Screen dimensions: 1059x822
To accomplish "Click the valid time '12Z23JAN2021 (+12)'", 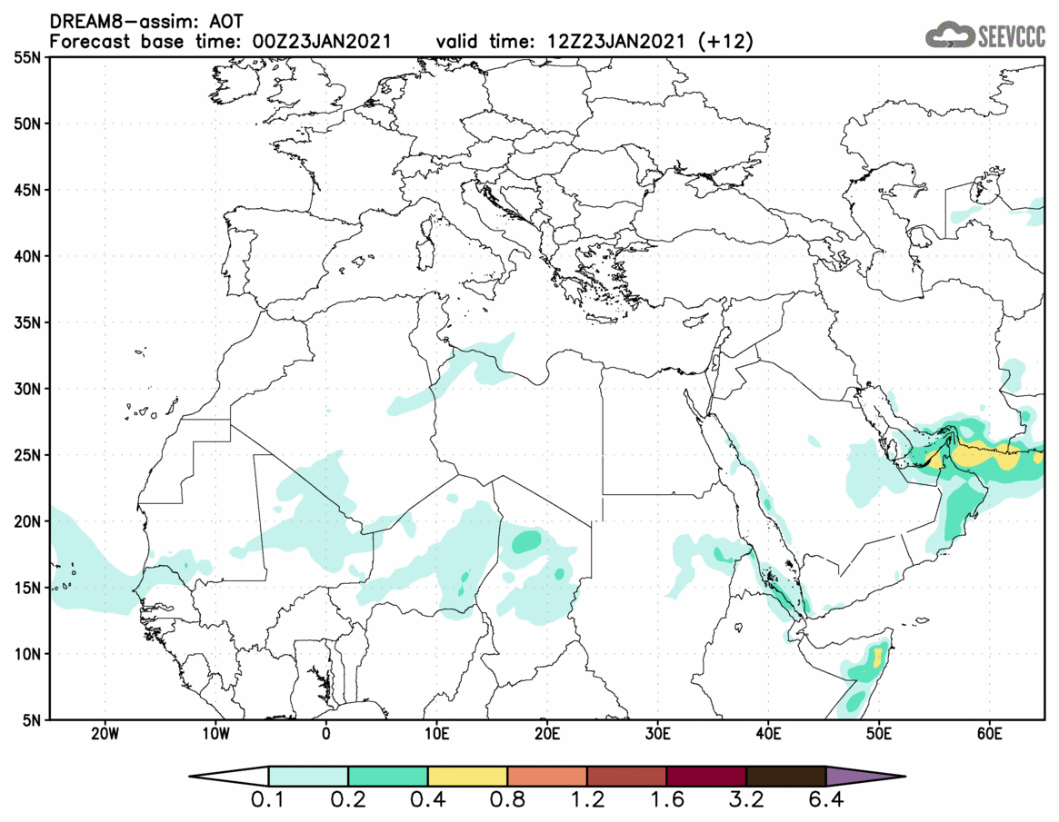I will pyautogui.click(x=650, y=41).
